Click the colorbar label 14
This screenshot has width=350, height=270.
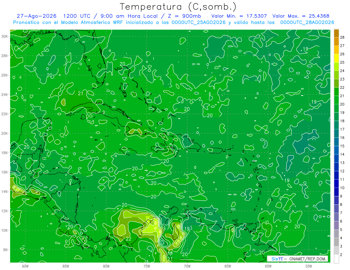(342, 154)
